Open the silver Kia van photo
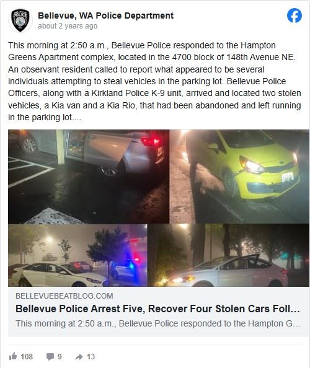 (x=89, y=176)
